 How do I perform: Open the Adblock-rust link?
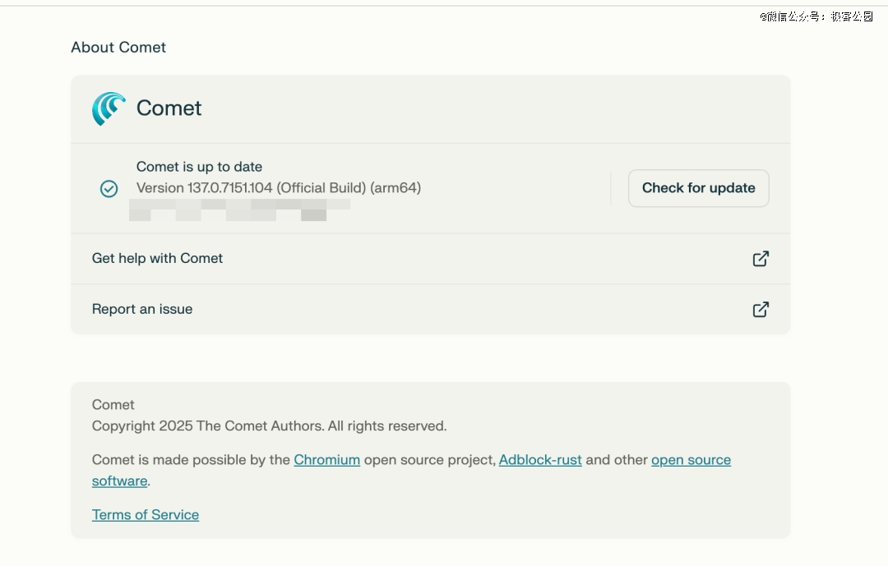tap(540, 460)
